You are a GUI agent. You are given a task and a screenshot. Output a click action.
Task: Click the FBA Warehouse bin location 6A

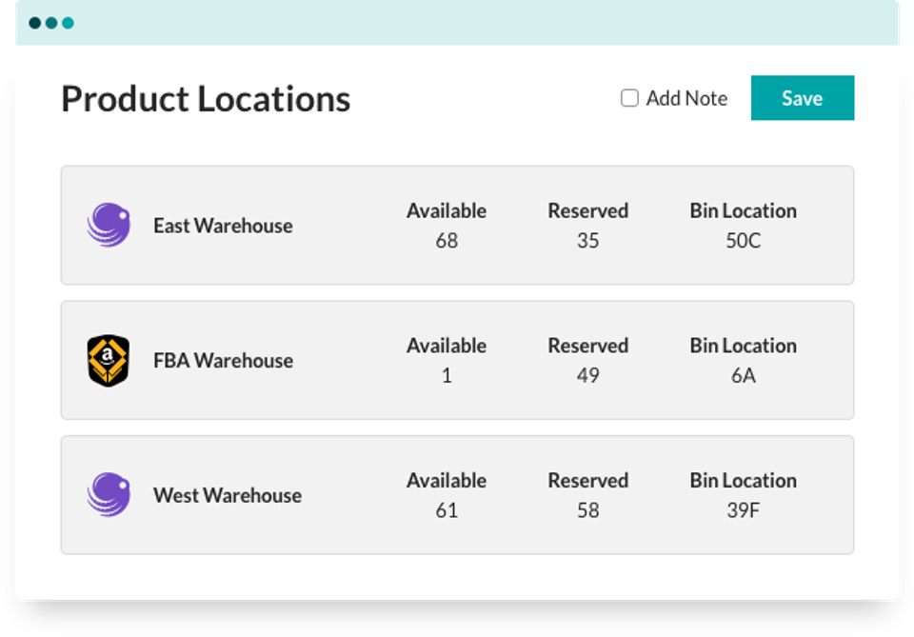[x=743, y=376]
